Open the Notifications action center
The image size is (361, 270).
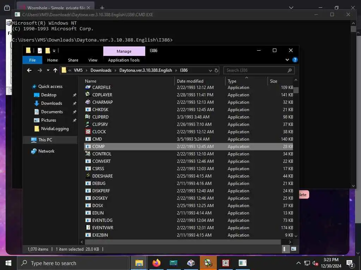click(350, 263)
